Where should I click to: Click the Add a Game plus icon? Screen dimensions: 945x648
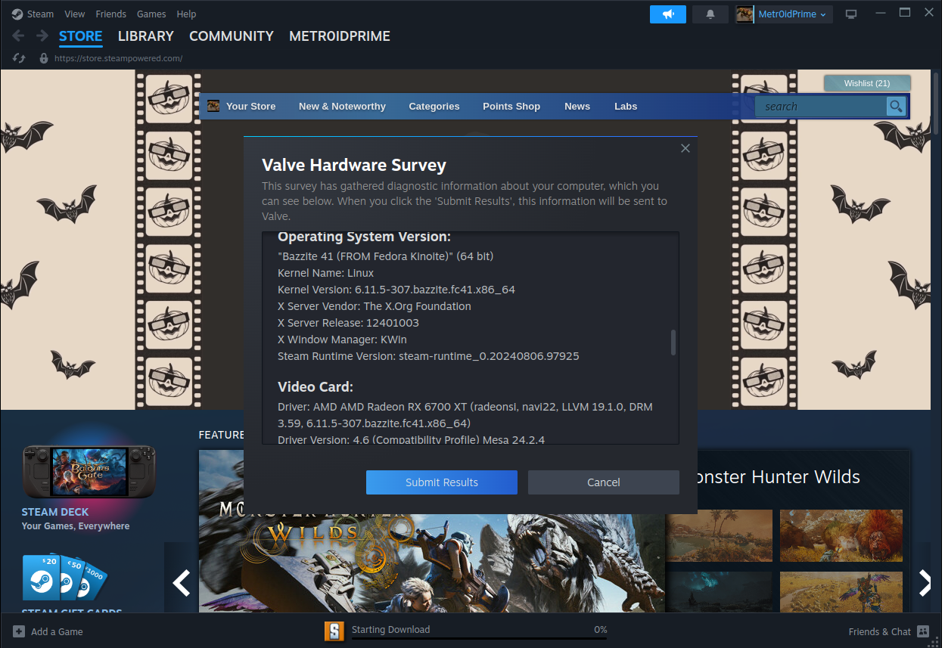[x=19, y=631]
